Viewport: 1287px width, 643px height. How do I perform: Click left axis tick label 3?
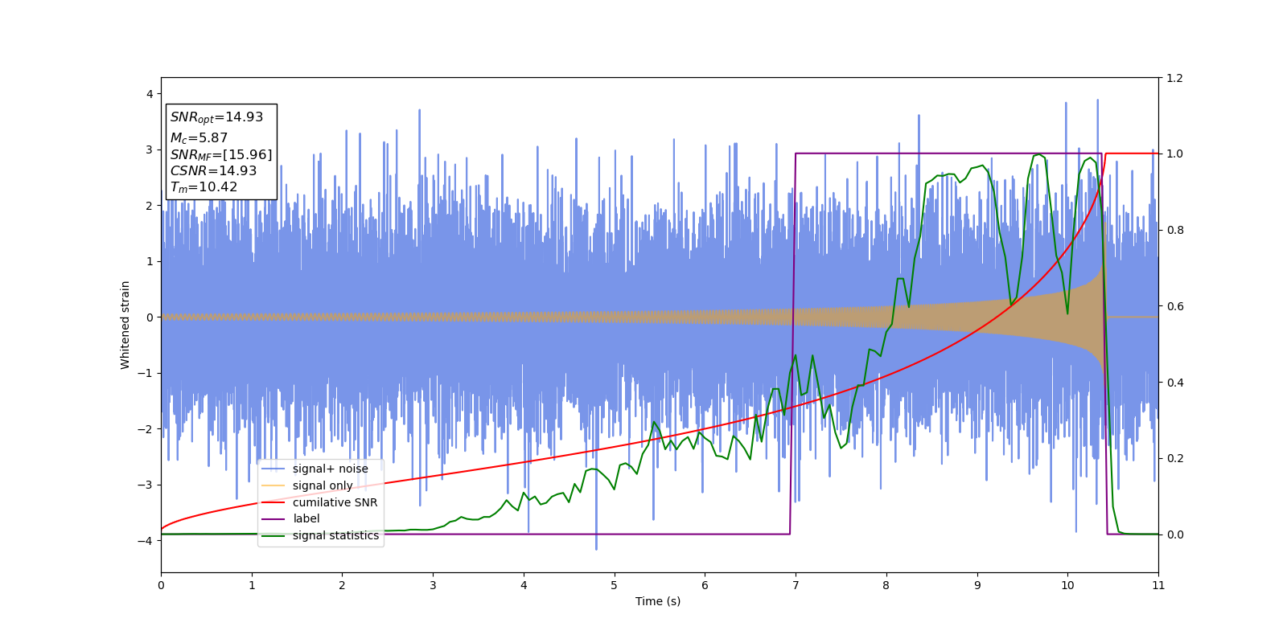pyautogui.click(x=150, y=149)
